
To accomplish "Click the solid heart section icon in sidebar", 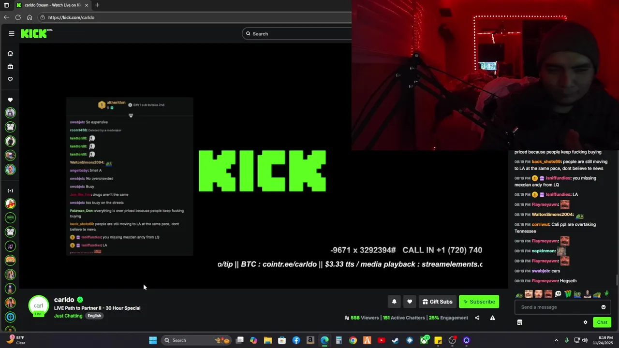I will (10, 100).
